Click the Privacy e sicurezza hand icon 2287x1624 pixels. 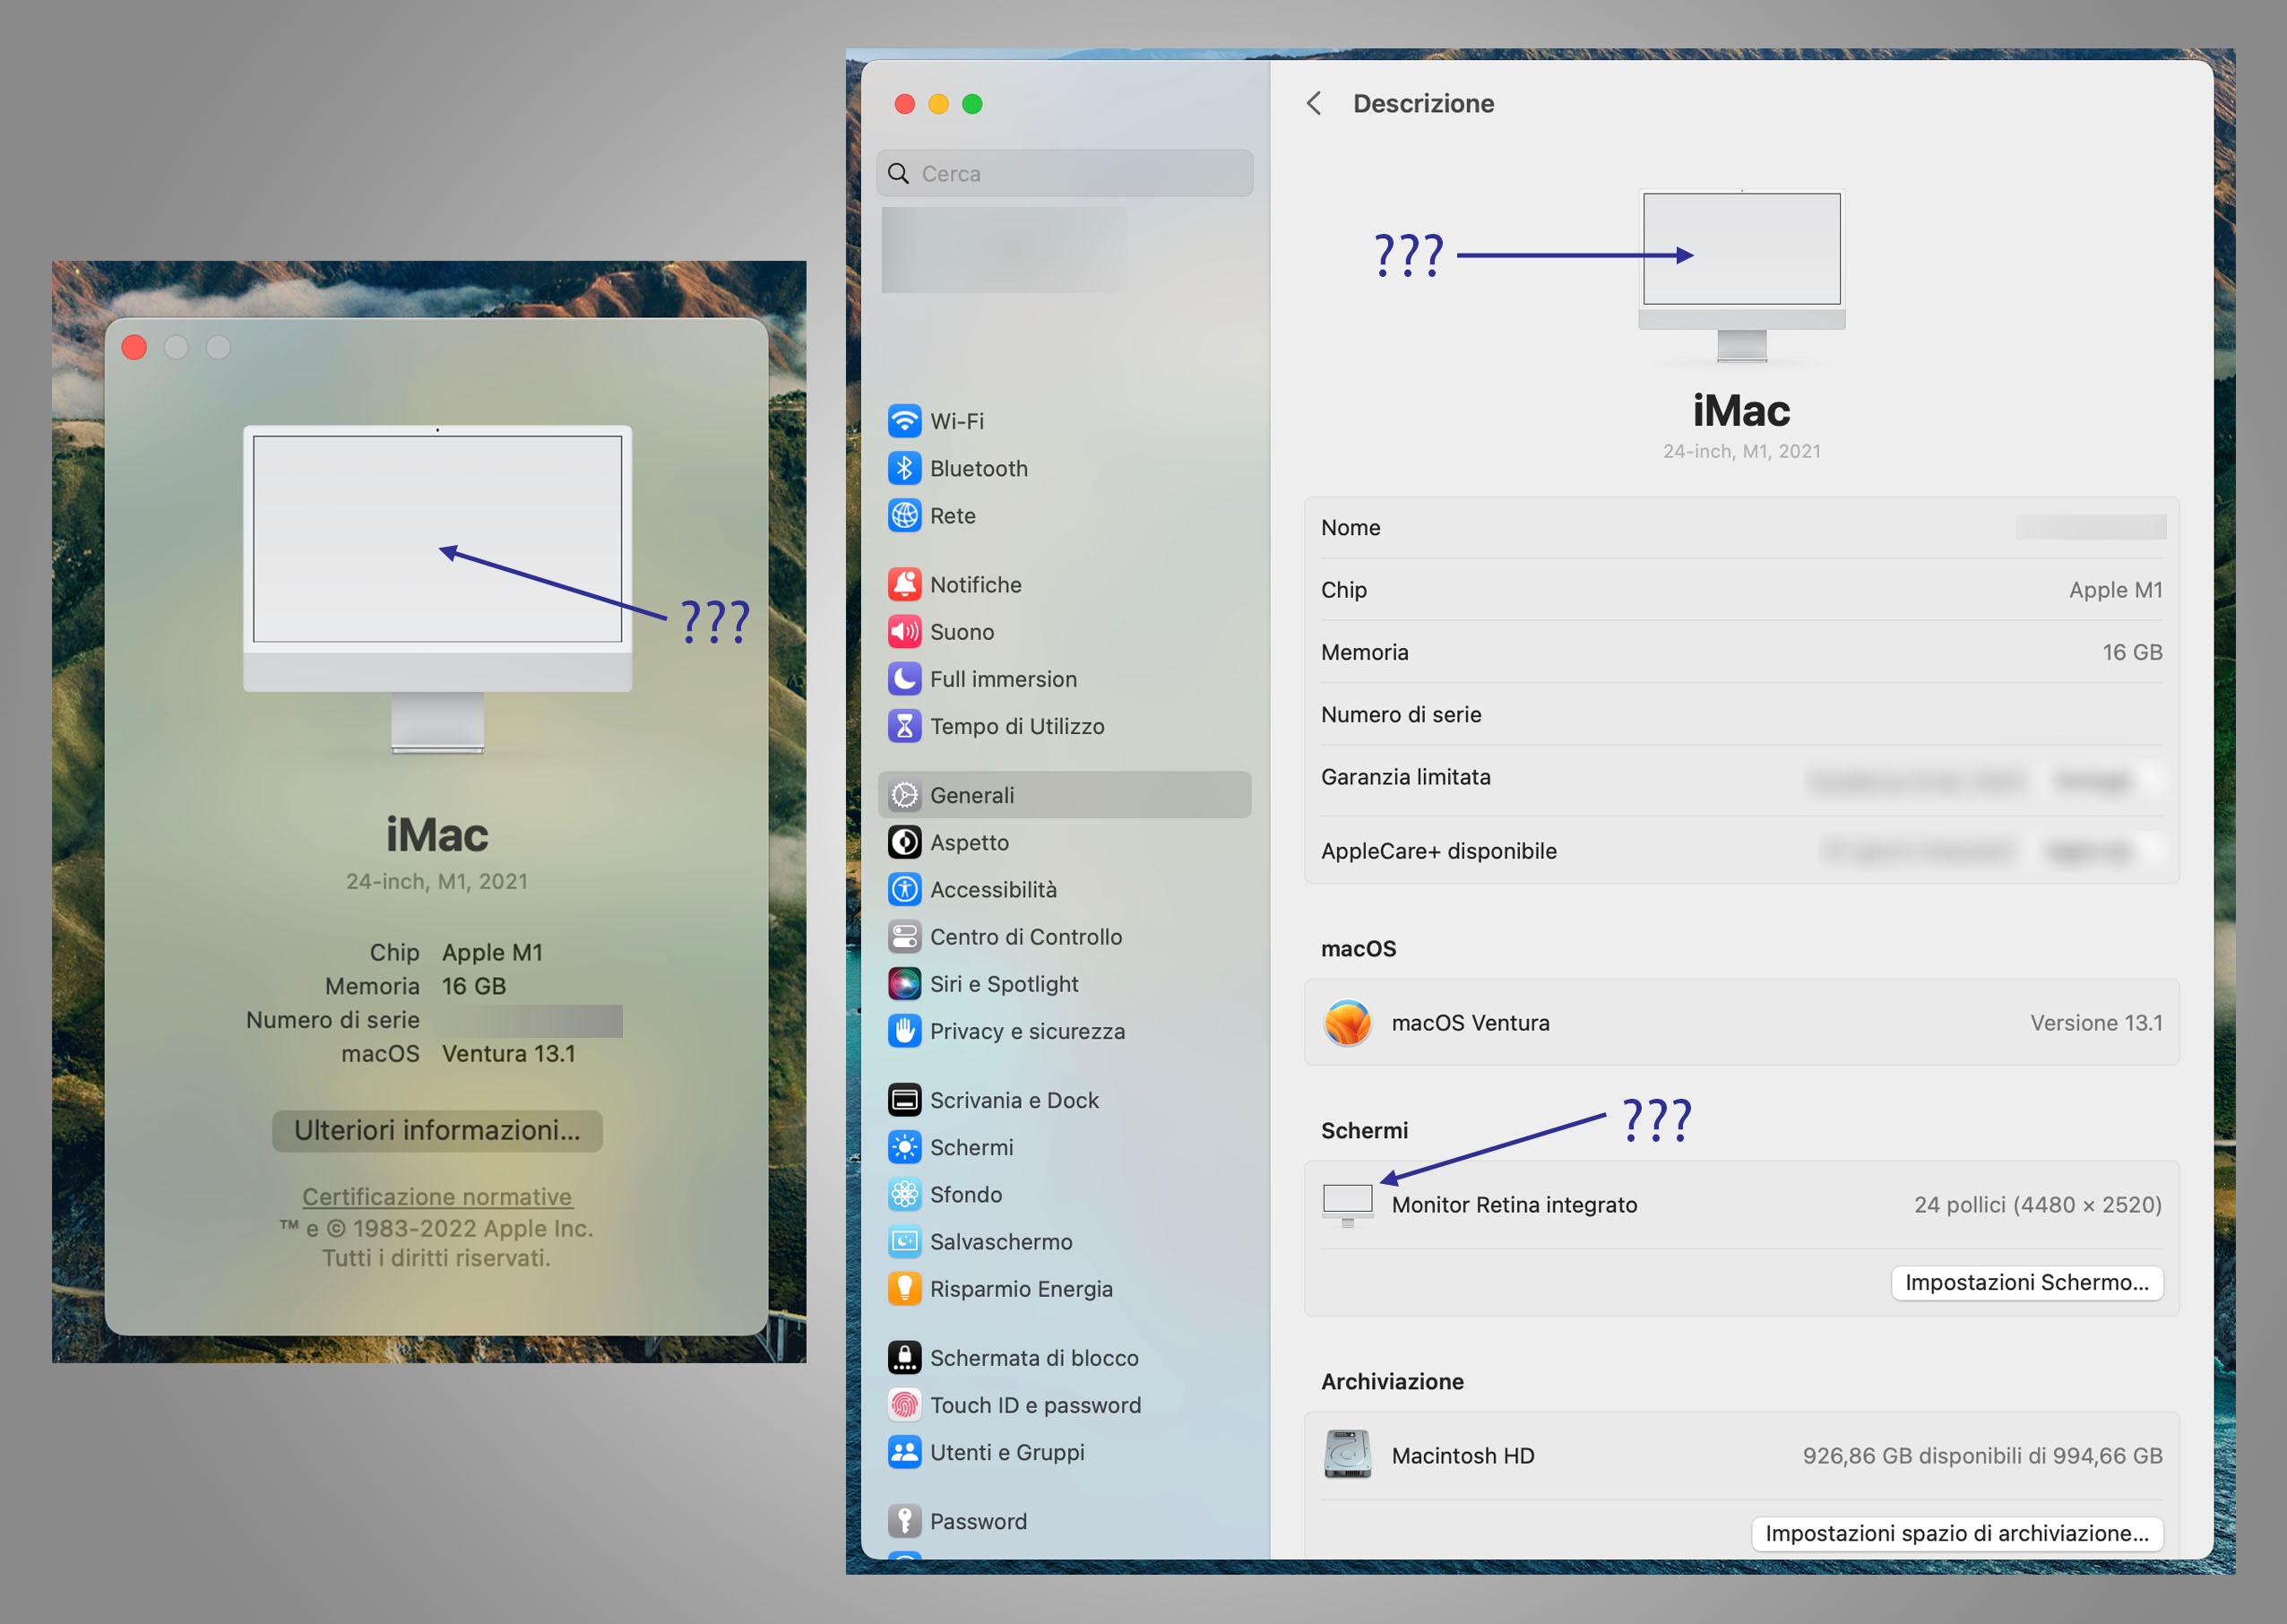pos(904,1031)
